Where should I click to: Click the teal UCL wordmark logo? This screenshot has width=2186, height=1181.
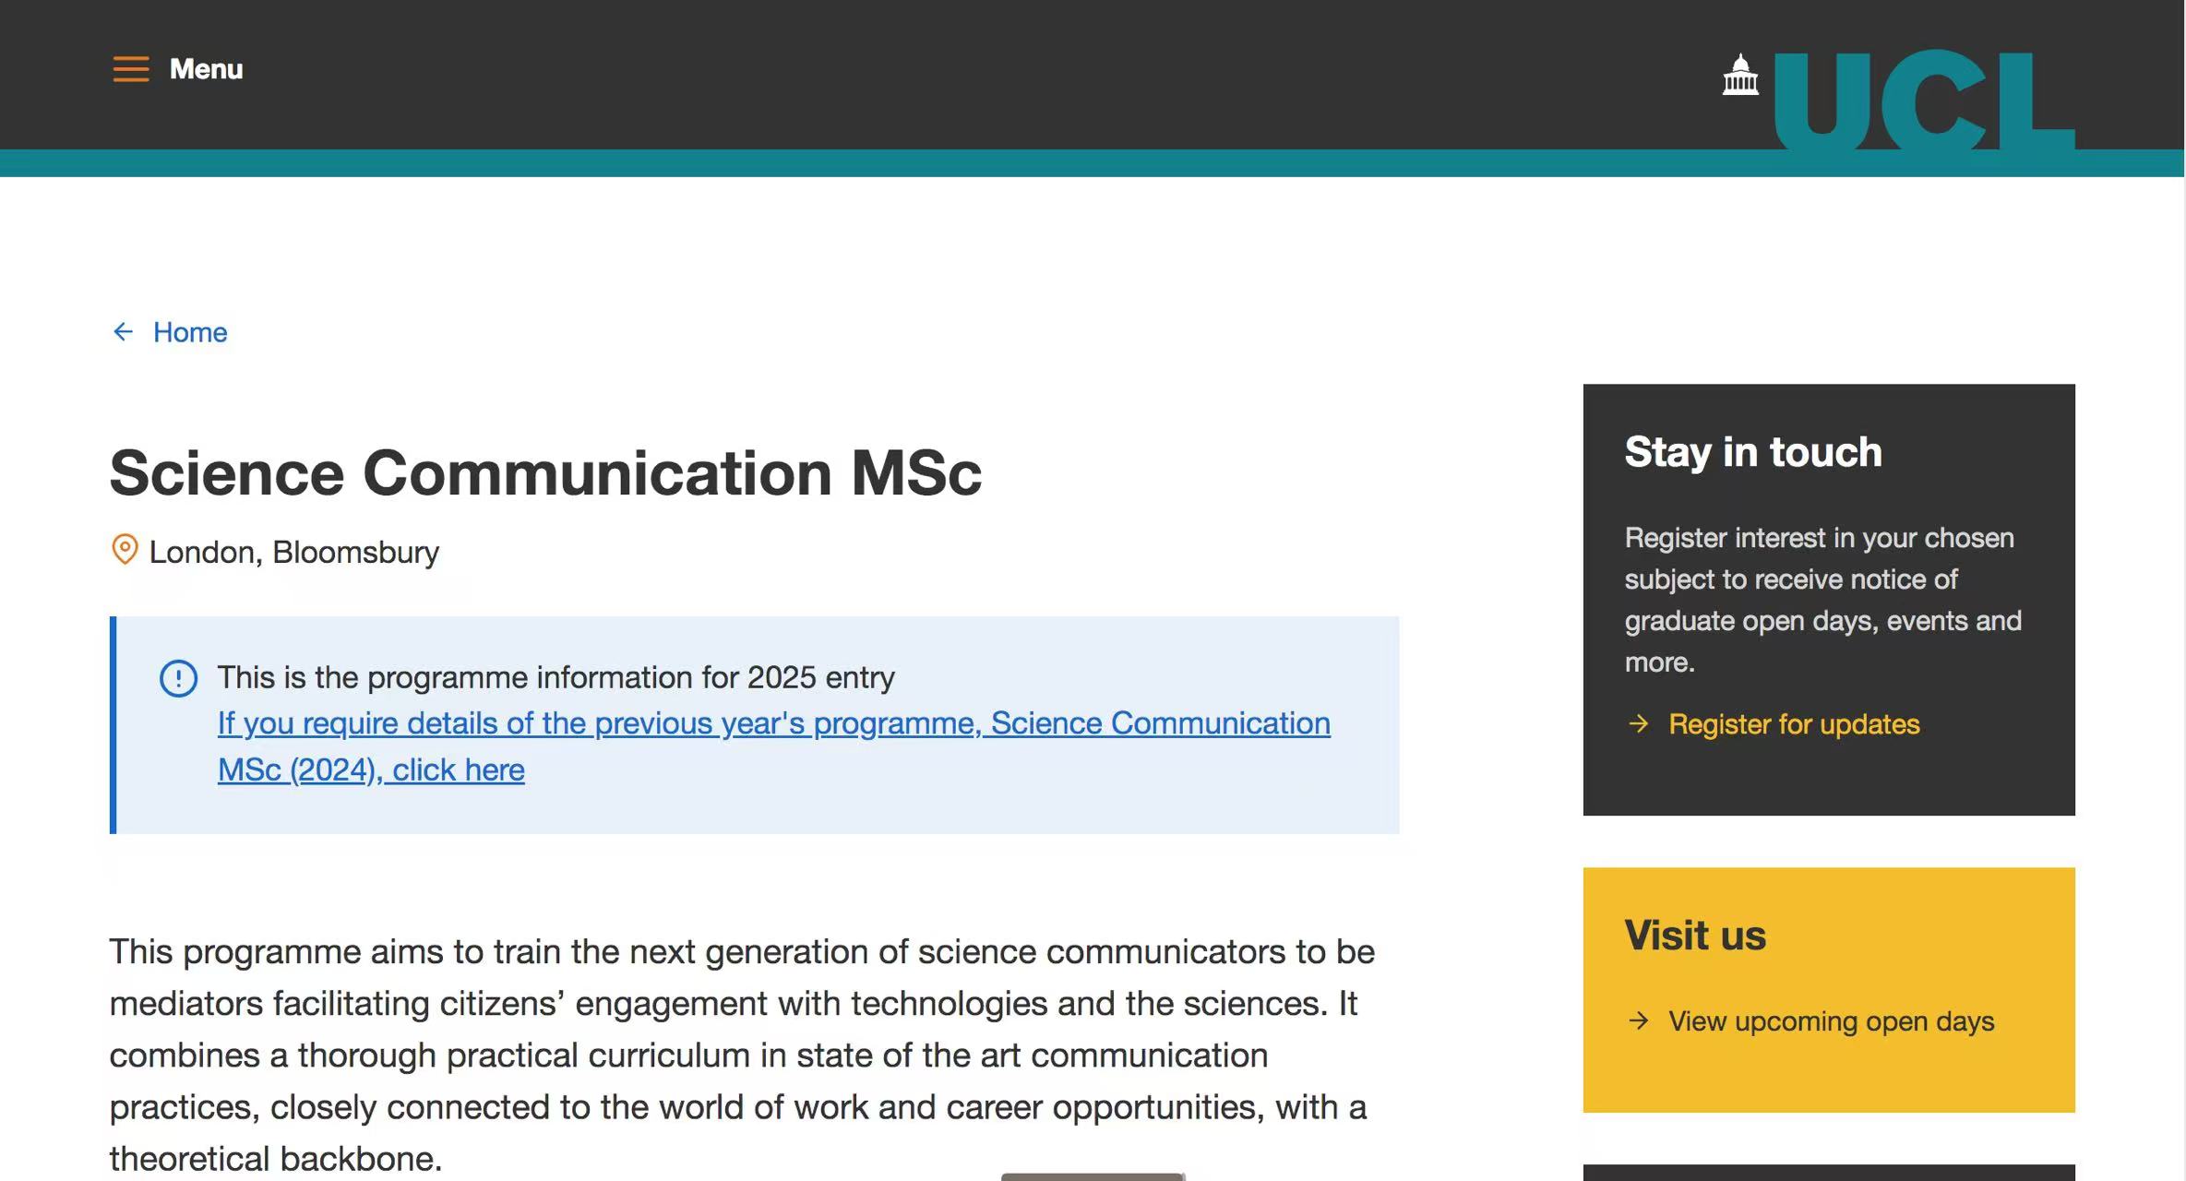point(1923,100)
